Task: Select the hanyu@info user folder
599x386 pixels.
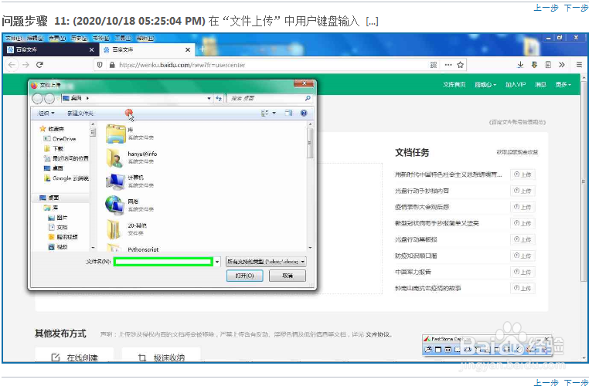Action: click(x=115, y=157)
